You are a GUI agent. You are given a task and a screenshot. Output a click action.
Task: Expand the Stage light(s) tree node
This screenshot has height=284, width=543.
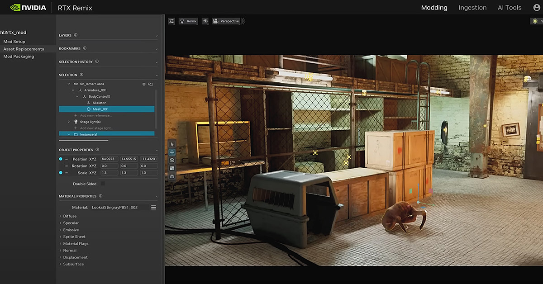click(69, 122)
